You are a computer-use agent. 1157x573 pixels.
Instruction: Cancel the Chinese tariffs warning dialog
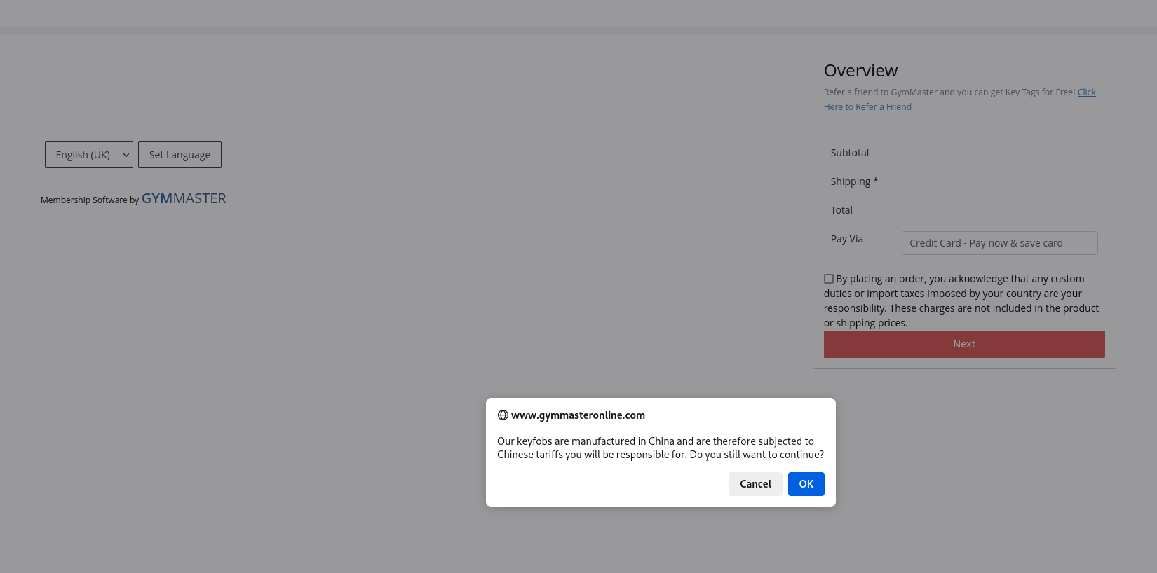[755, 484]
